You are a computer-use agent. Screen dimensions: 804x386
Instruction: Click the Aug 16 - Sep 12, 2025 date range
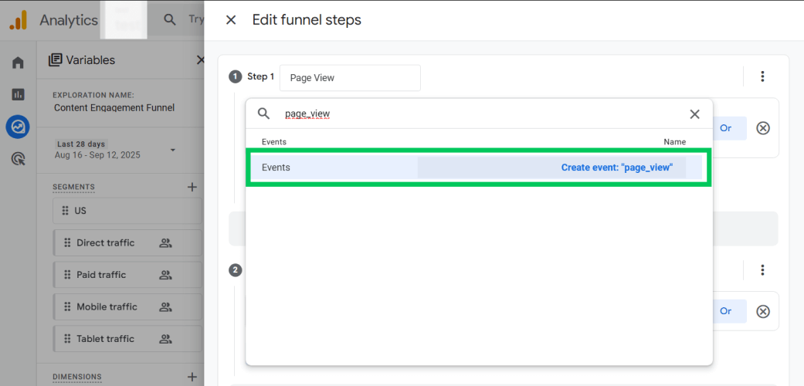[x=97, y=155]
